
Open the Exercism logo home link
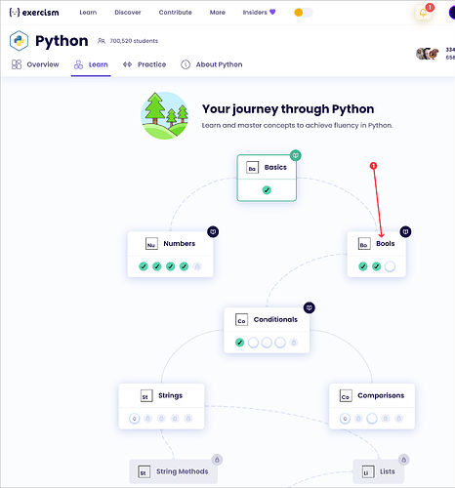click(34, 13)
